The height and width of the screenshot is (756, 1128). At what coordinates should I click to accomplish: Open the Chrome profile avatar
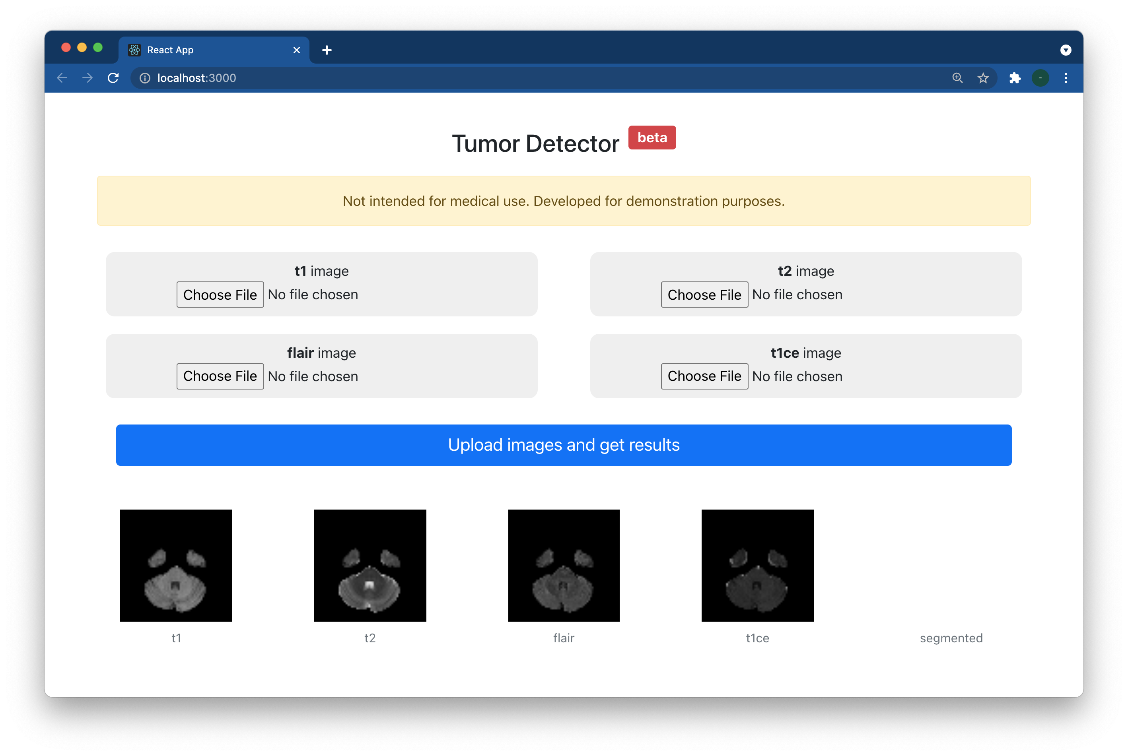[x=1040, y=78]
